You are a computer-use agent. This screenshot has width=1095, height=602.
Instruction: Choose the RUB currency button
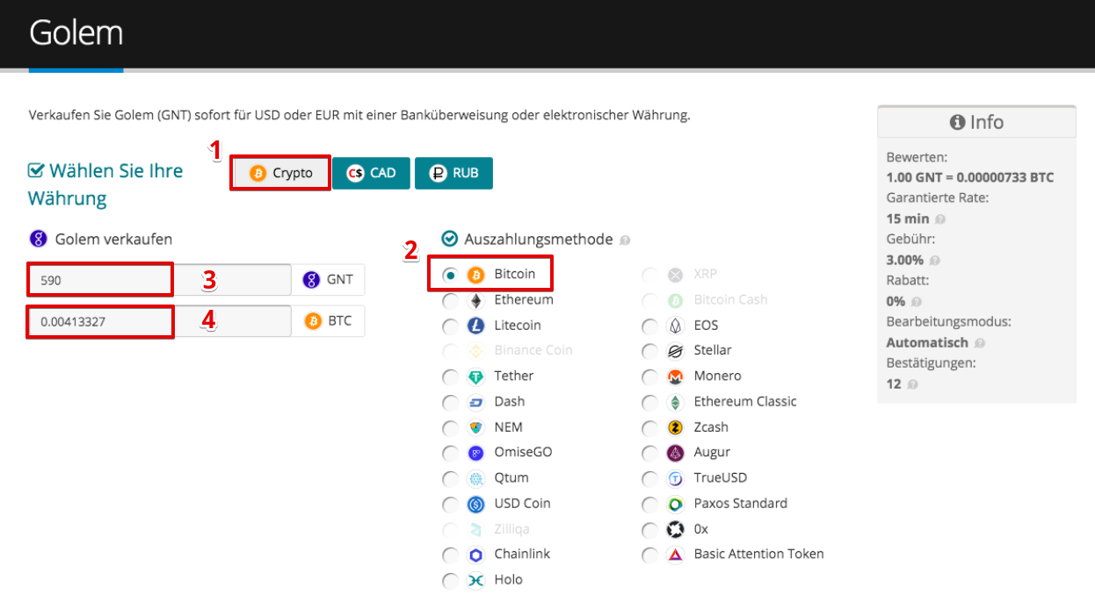coord(453,173)
